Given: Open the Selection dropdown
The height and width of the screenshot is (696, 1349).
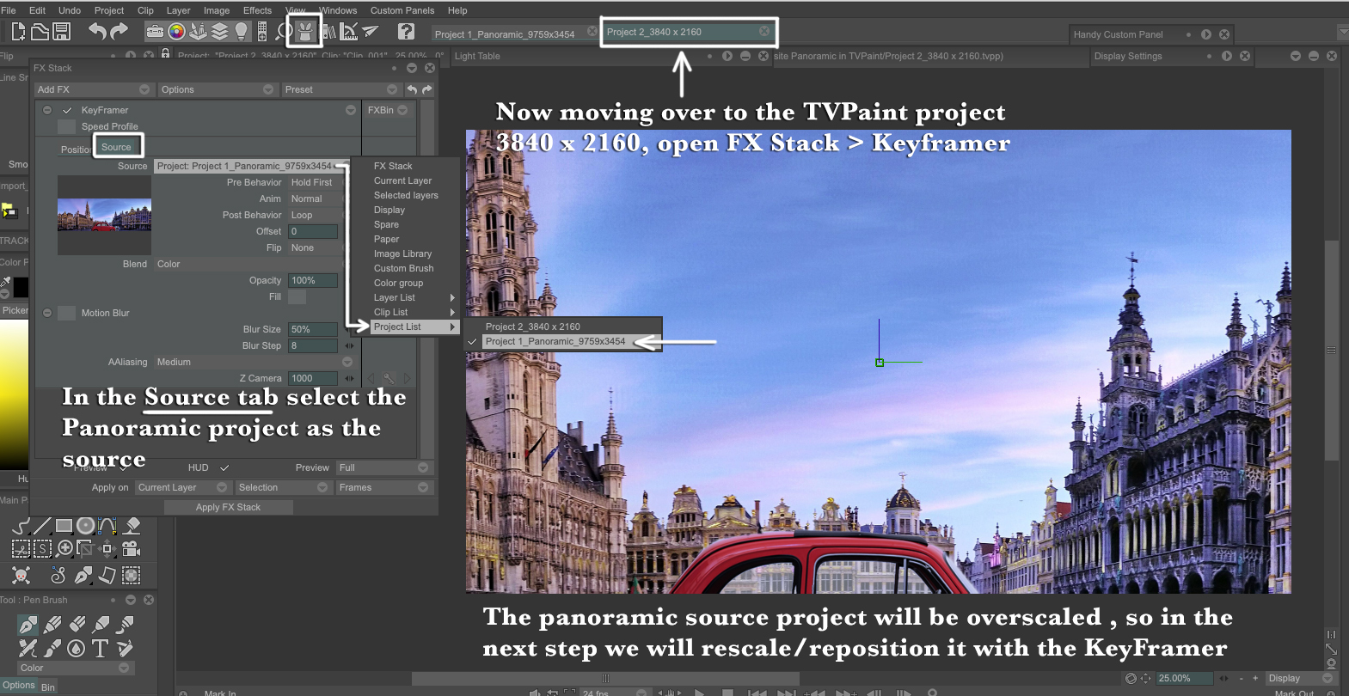Looking at the screenshot, I should coord(283,487).
